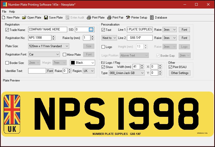Increase EU logo Width (mm)
This screenshot has width=215, height=147.
coord(142,66)
